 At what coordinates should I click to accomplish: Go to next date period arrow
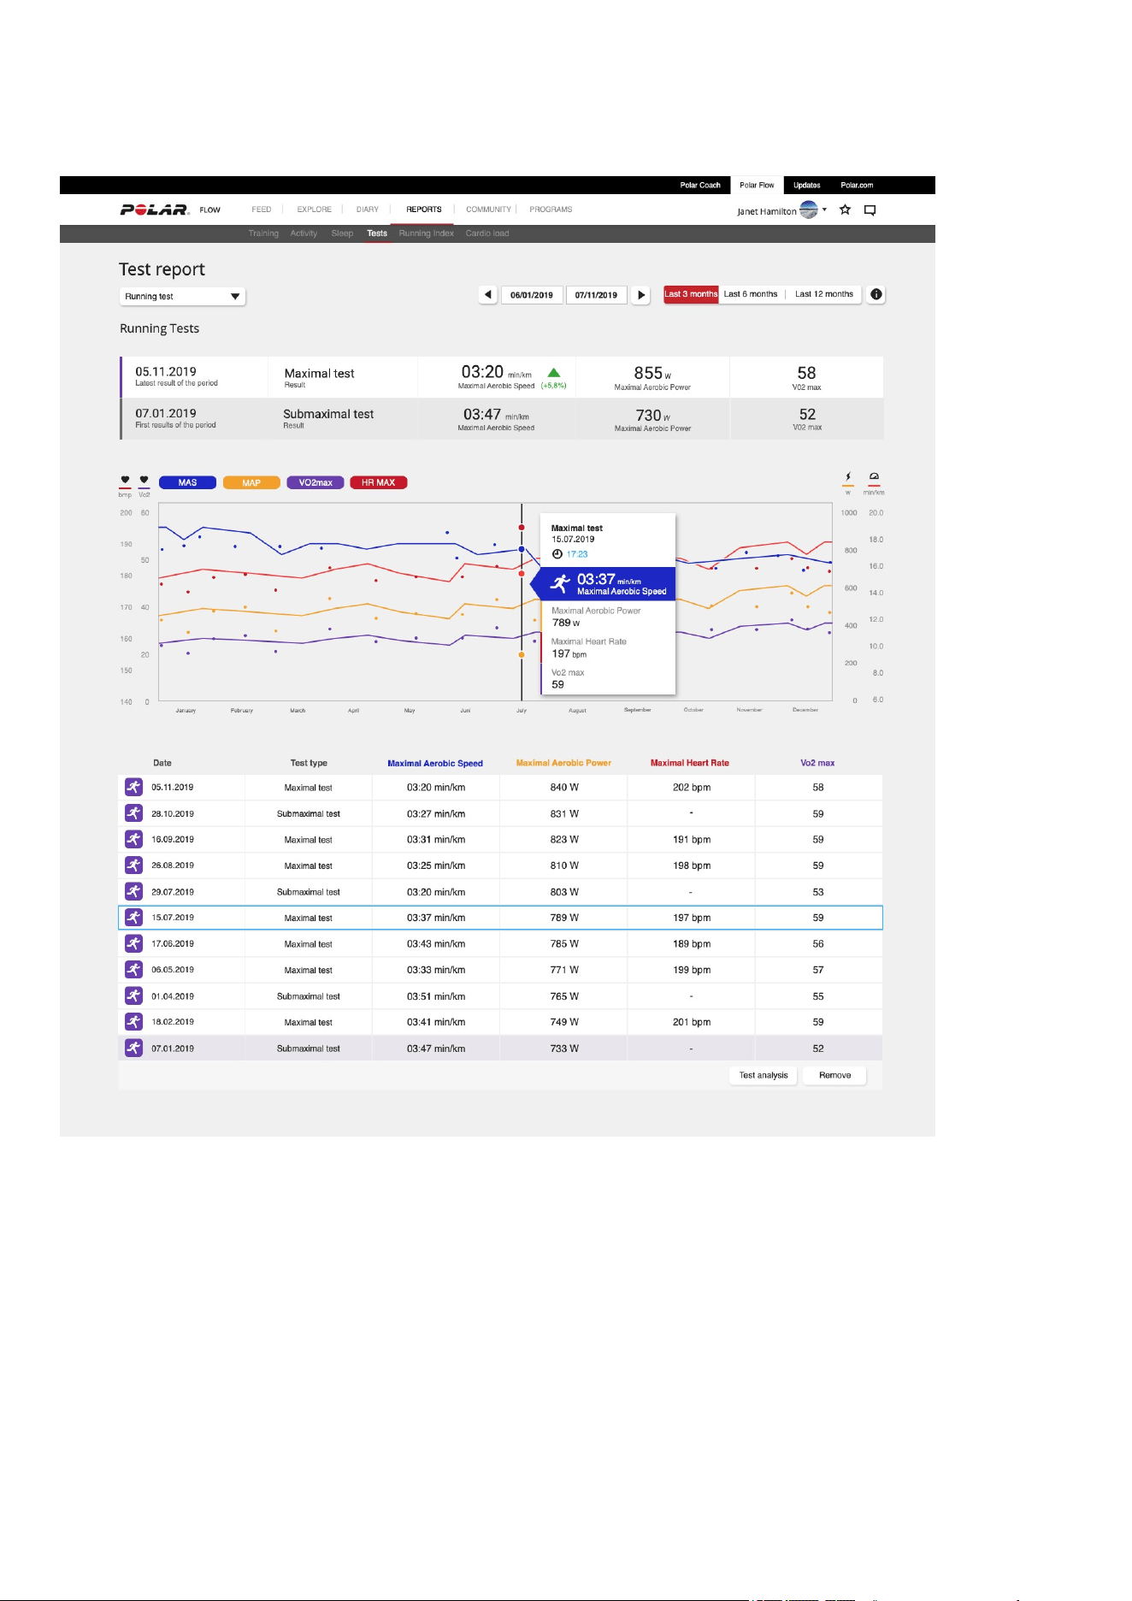tap(641, 294)
